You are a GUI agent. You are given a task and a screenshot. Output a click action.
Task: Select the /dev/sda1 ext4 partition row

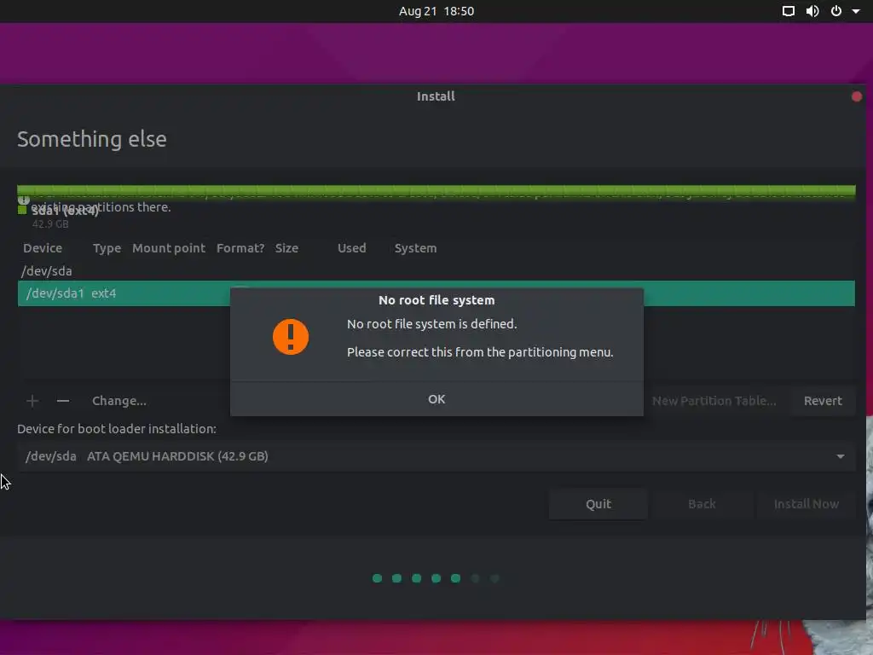[436, 293]
